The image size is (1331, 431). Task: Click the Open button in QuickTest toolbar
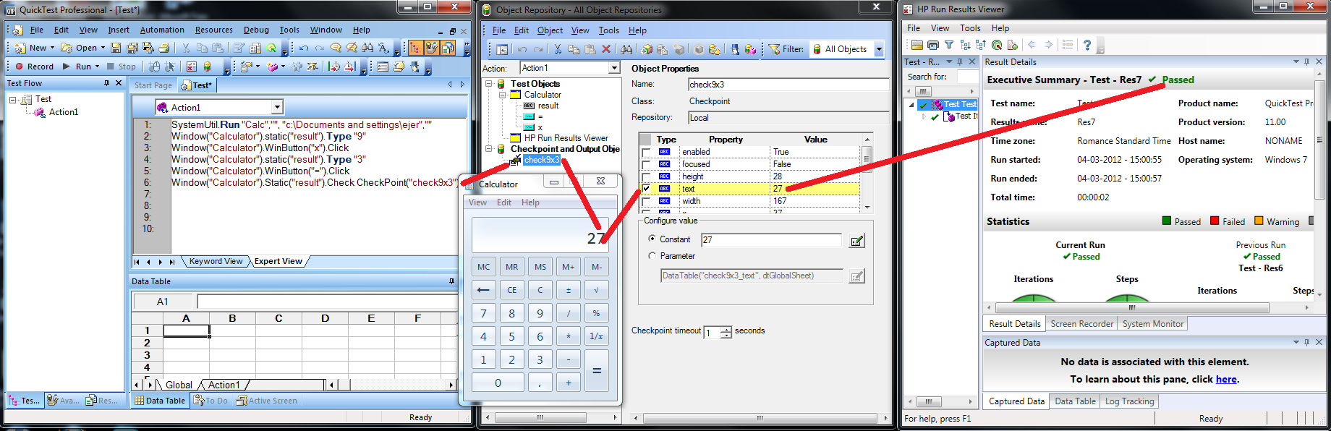click(x=82, y=48)
